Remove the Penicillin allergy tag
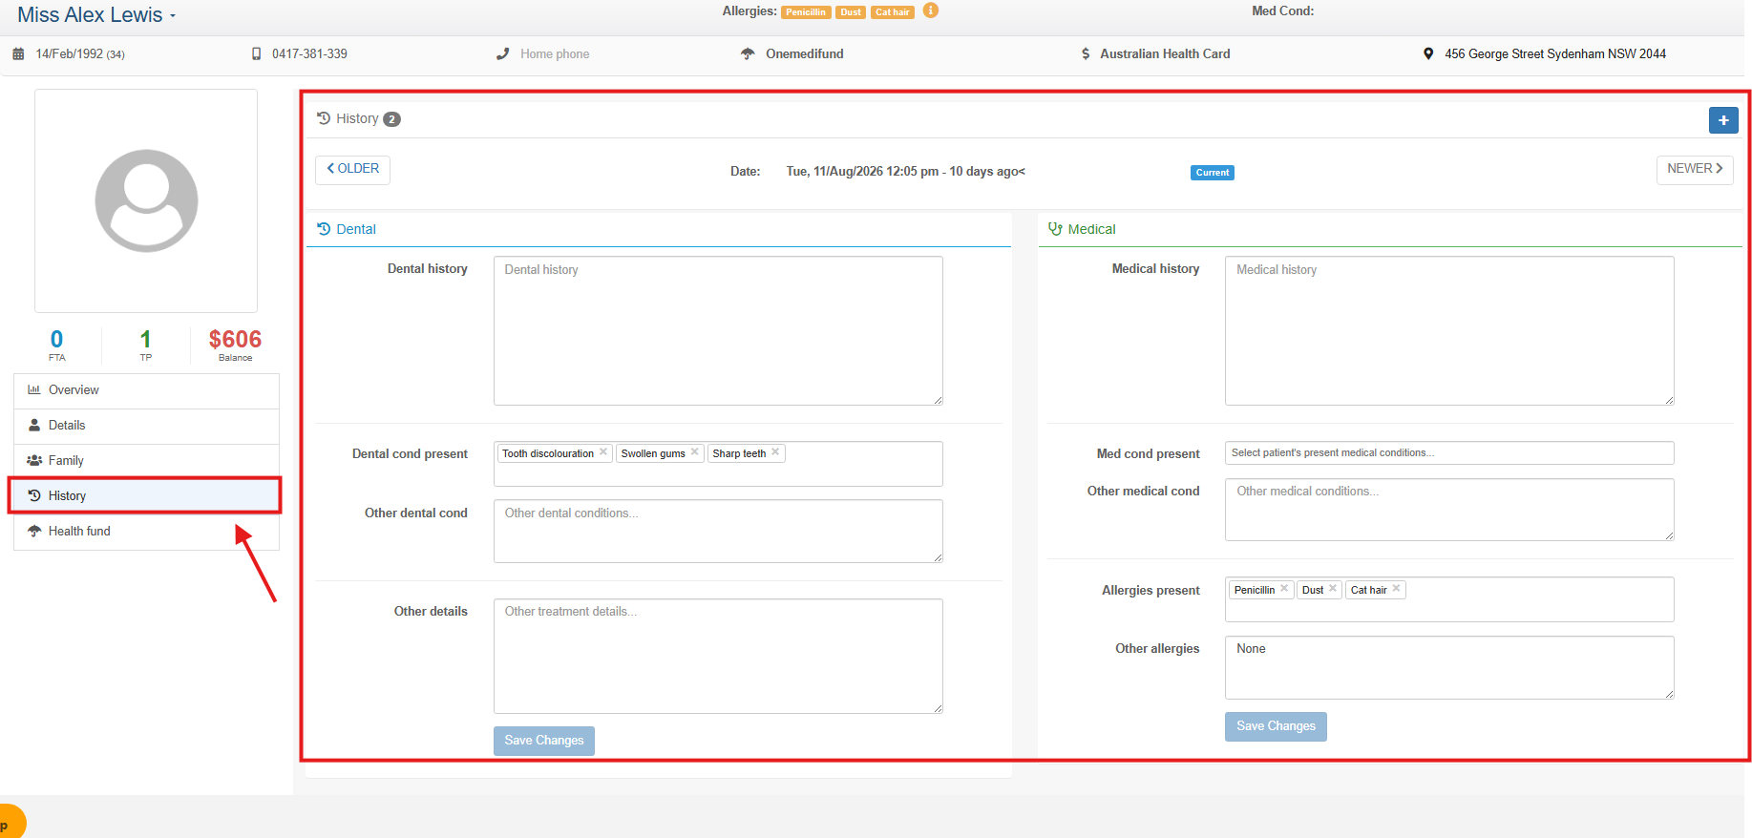Viewport: 1752px width, 838px height. click(x=1284, y=589)
